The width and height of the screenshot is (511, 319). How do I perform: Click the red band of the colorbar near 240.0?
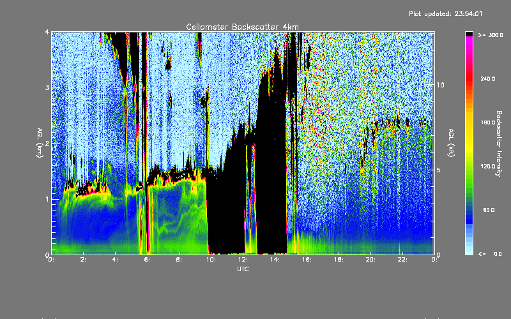(469, 78)
